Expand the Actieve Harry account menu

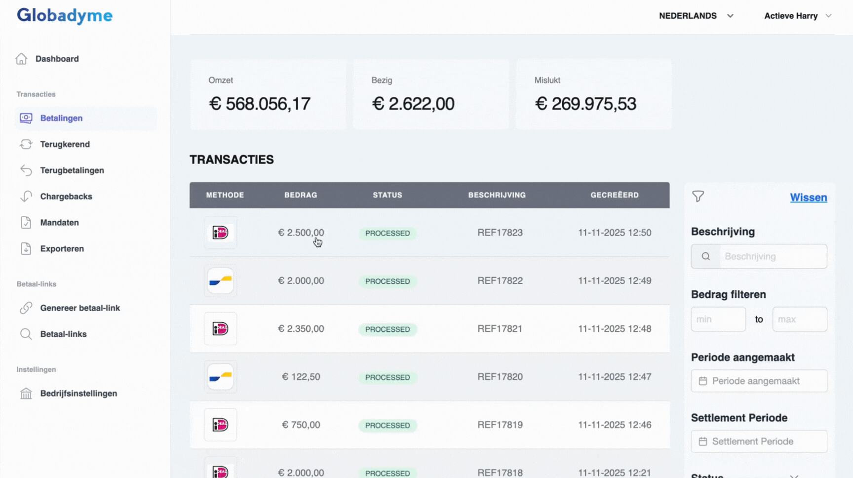[797, 15]
